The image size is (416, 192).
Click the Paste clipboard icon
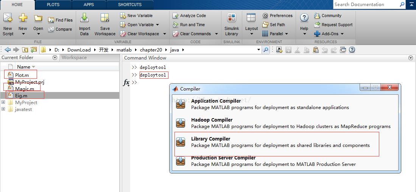tap(316, 50)
